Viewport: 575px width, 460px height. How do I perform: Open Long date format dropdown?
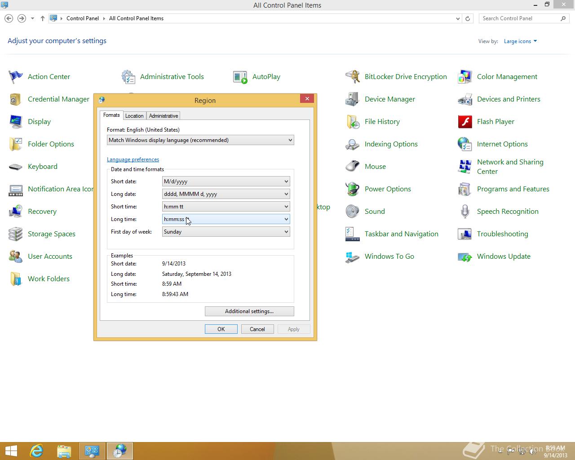coord(226,194)
